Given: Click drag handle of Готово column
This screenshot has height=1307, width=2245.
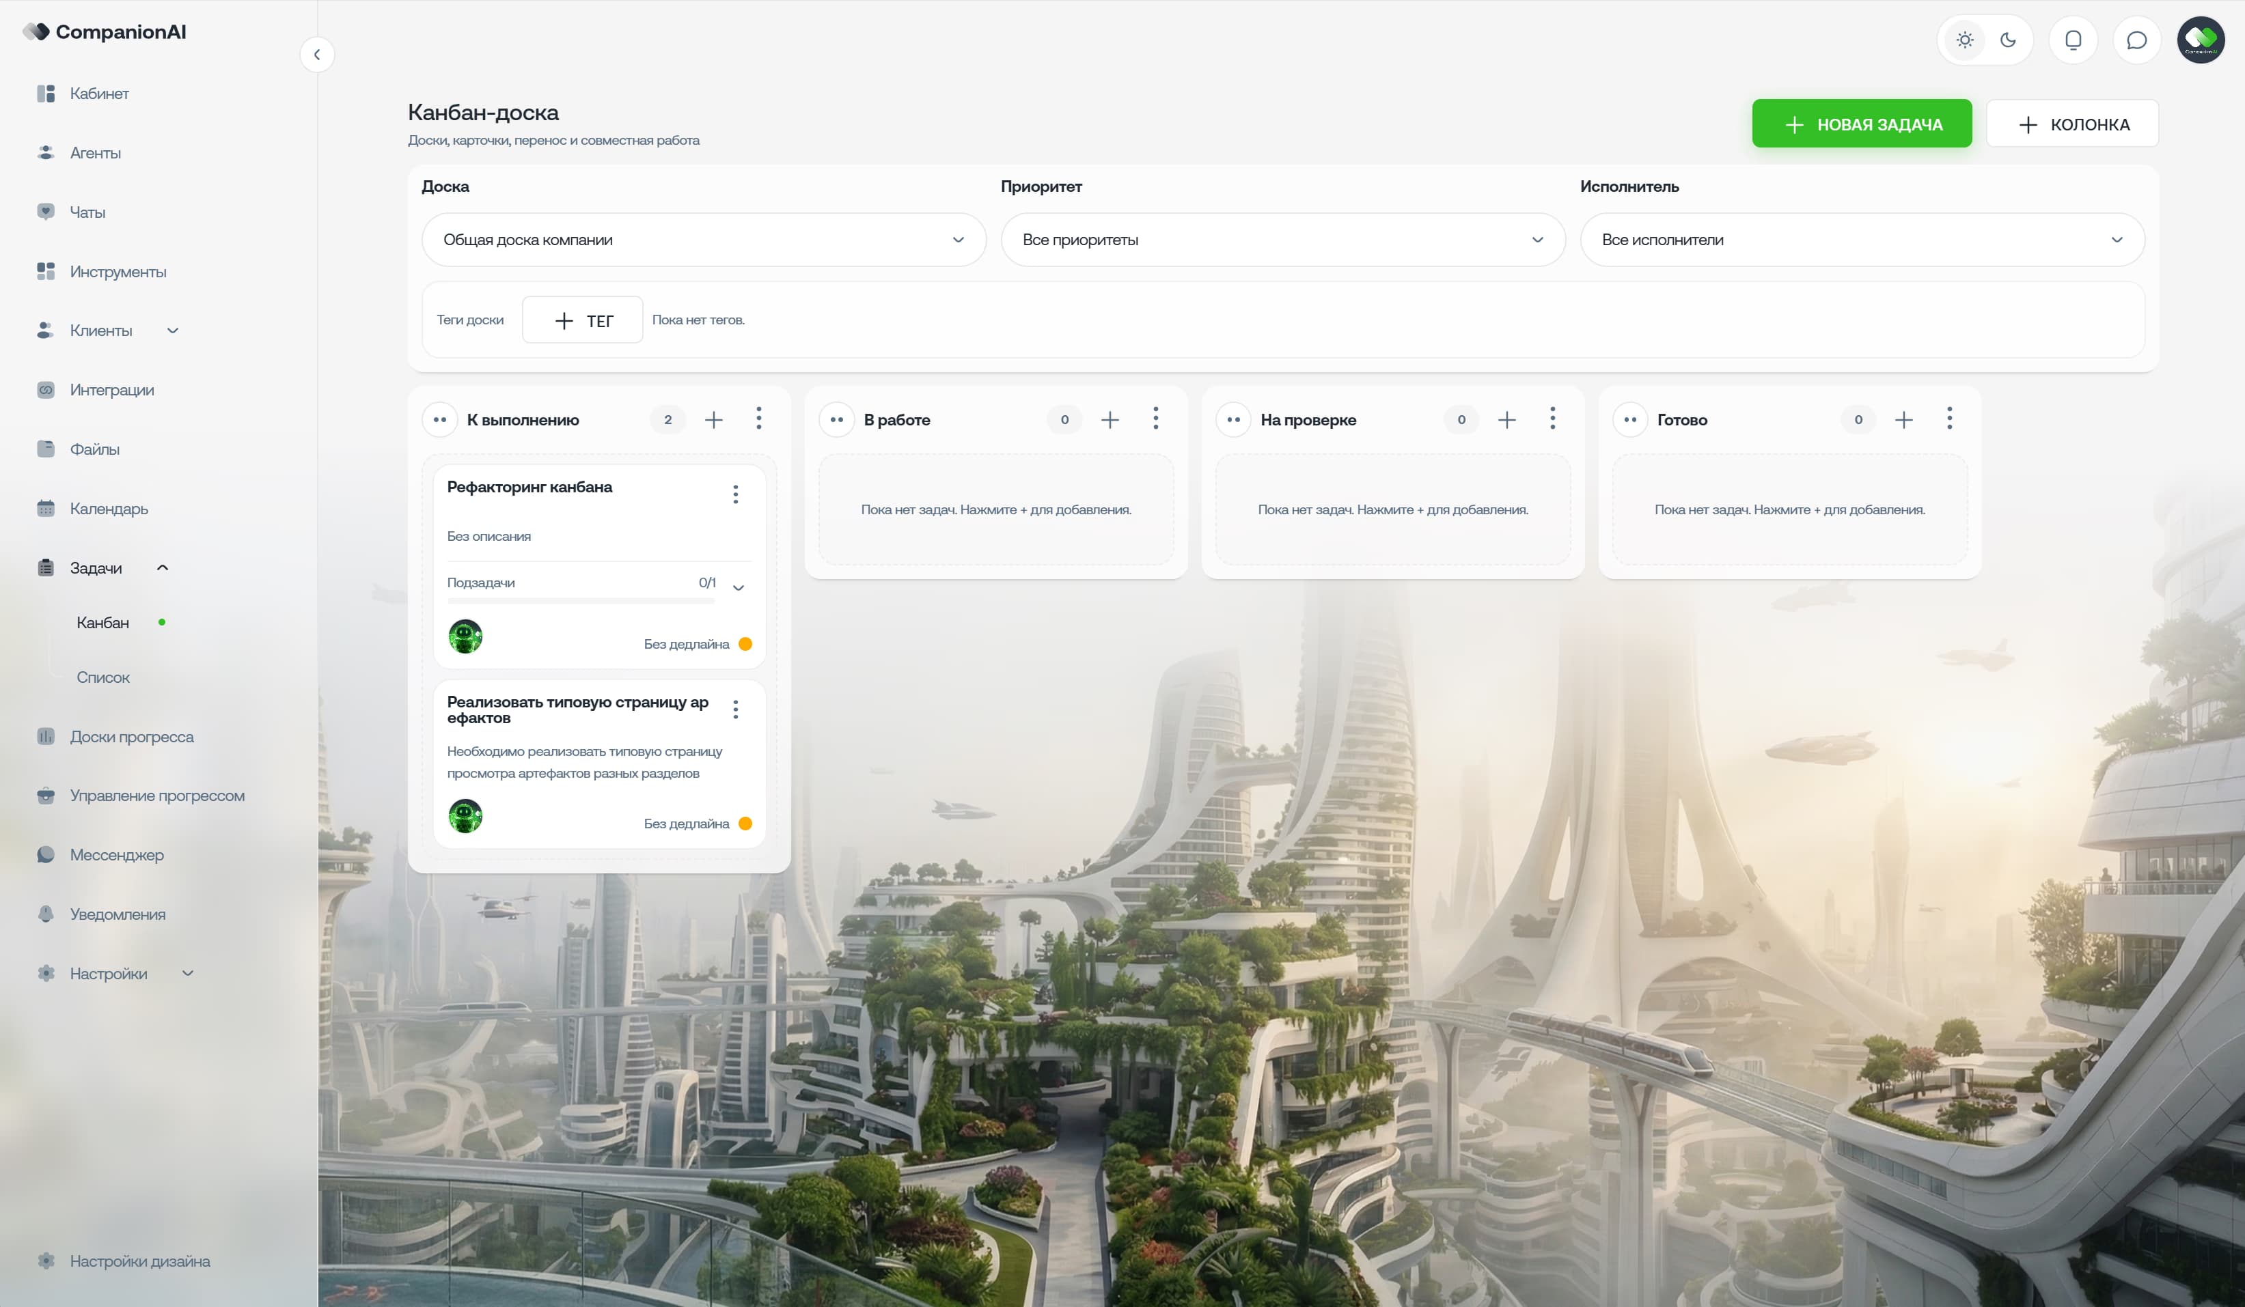Looking at the screenshot, I should tap(1630, 420).
